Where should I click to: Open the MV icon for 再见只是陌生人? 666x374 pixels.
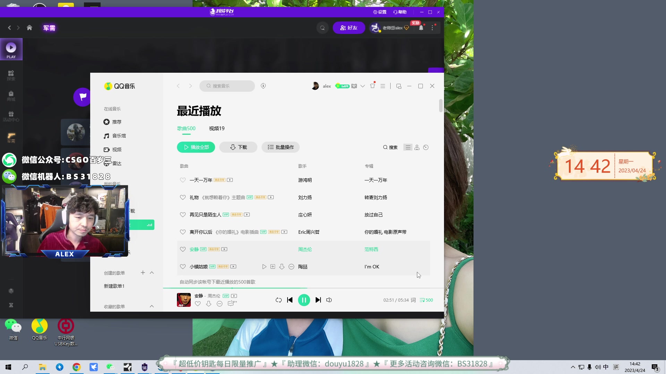pyautogui.click(x=247, y=215)
